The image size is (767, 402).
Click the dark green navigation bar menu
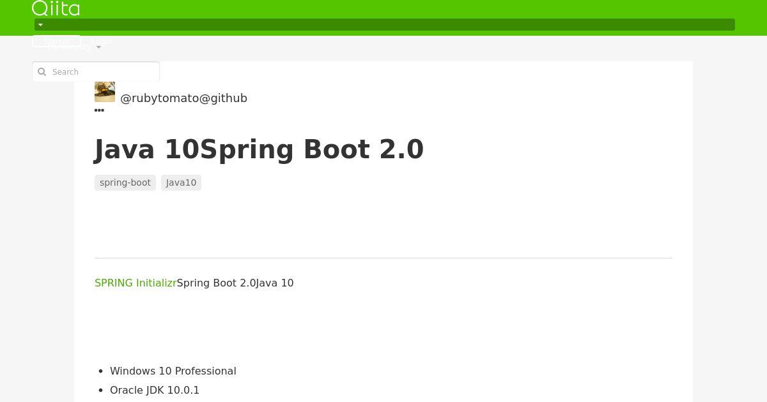(385, 25)
